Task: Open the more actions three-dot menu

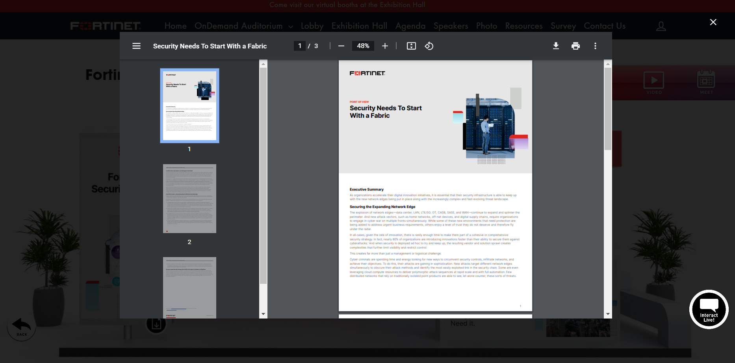Action: click(595, 46)
